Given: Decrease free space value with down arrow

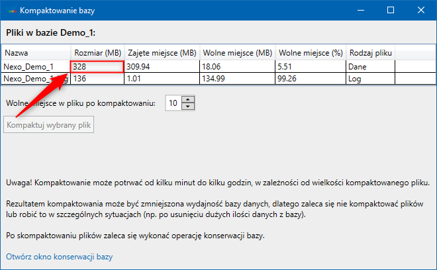Looking at the screenshot, I should (x=189, y=106).
